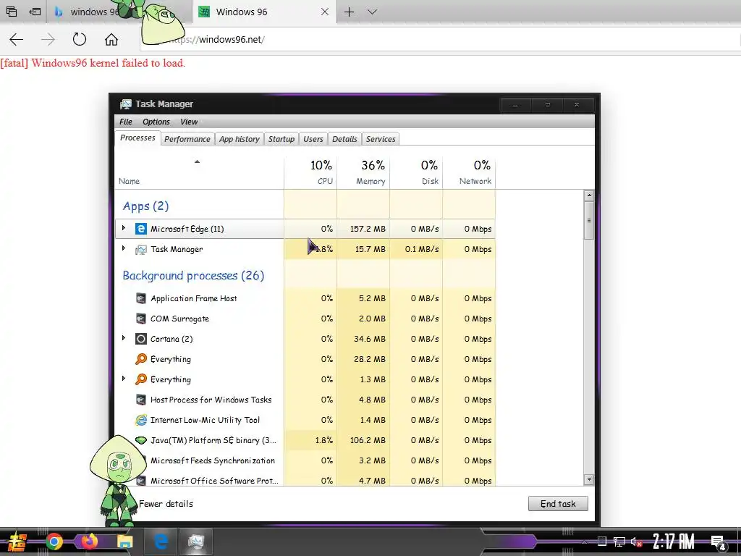Click the Apps (2) group heading

(145, 206)
